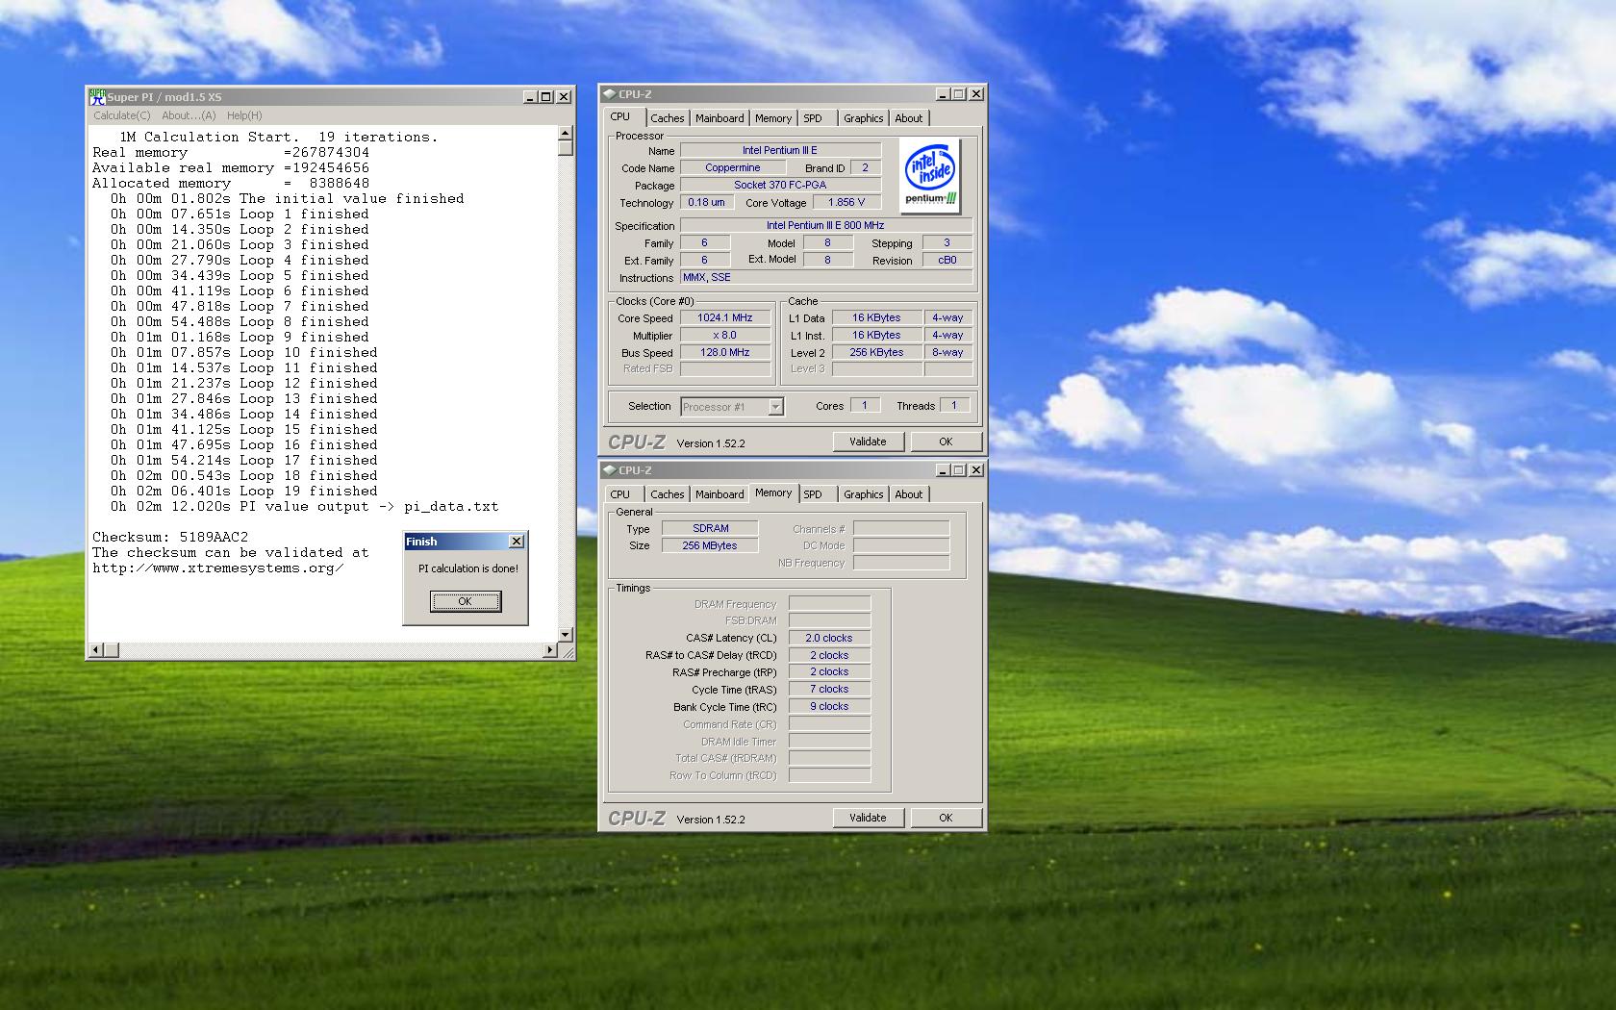Close the top CPU-Z window
1616x1010 pixels.
pos(976,94)
